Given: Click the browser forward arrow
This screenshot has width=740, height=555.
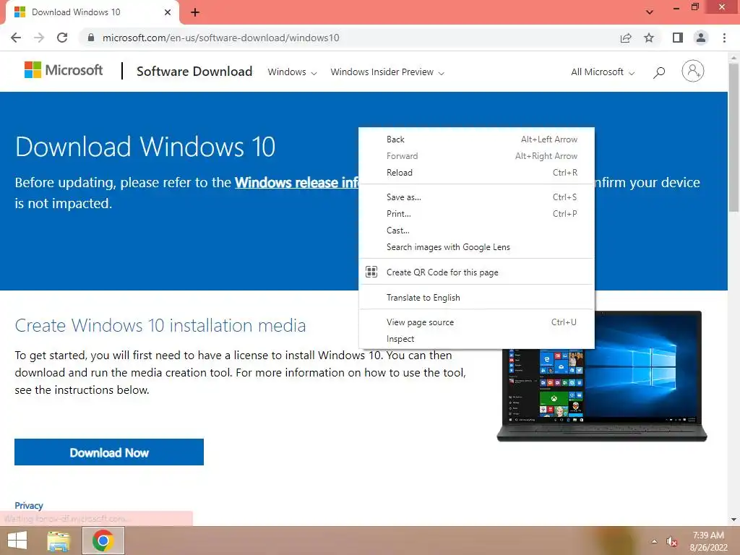Looking at the screenshot, I should pyautogui.click(x=39, y=38).
